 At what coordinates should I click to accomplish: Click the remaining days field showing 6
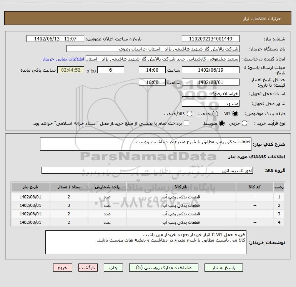pos(111,70)
